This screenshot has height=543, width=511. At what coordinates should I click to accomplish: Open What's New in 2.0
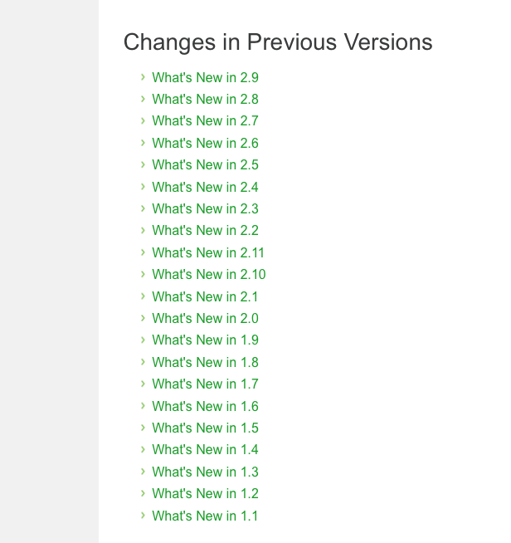pos(205,318)
